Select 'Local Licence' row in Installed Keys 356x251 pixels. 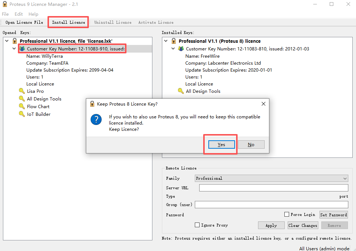pos(199,84)
